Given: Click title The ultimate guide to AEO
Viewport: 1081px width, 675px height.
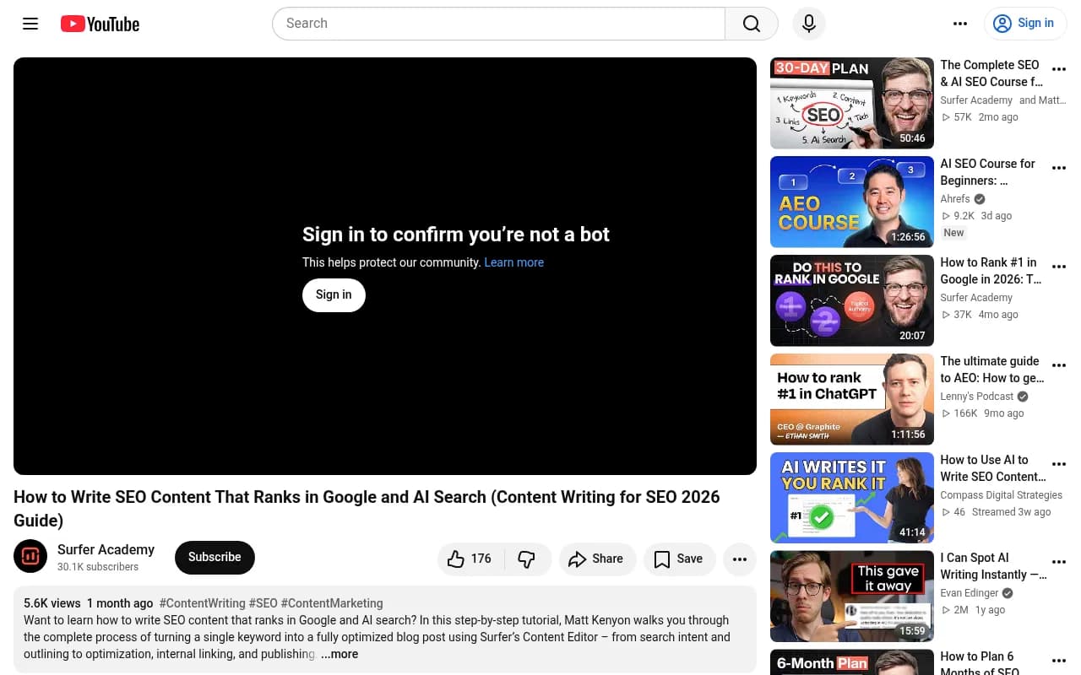Looking at the screenshot, I should coord(992,370).
